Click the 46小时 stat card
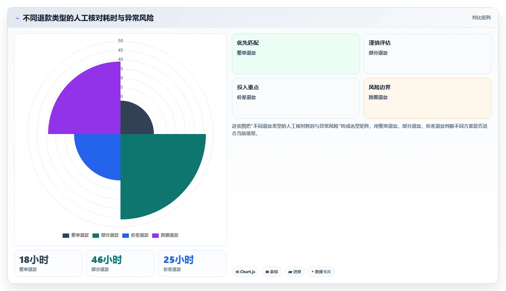This screenshot has height=291, width=506. point(120,263)
